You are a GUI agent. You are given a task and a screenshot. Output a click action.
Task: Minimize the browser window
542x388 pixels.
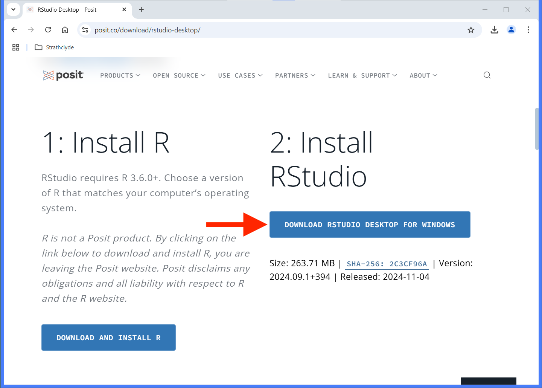tap(485, 9)
